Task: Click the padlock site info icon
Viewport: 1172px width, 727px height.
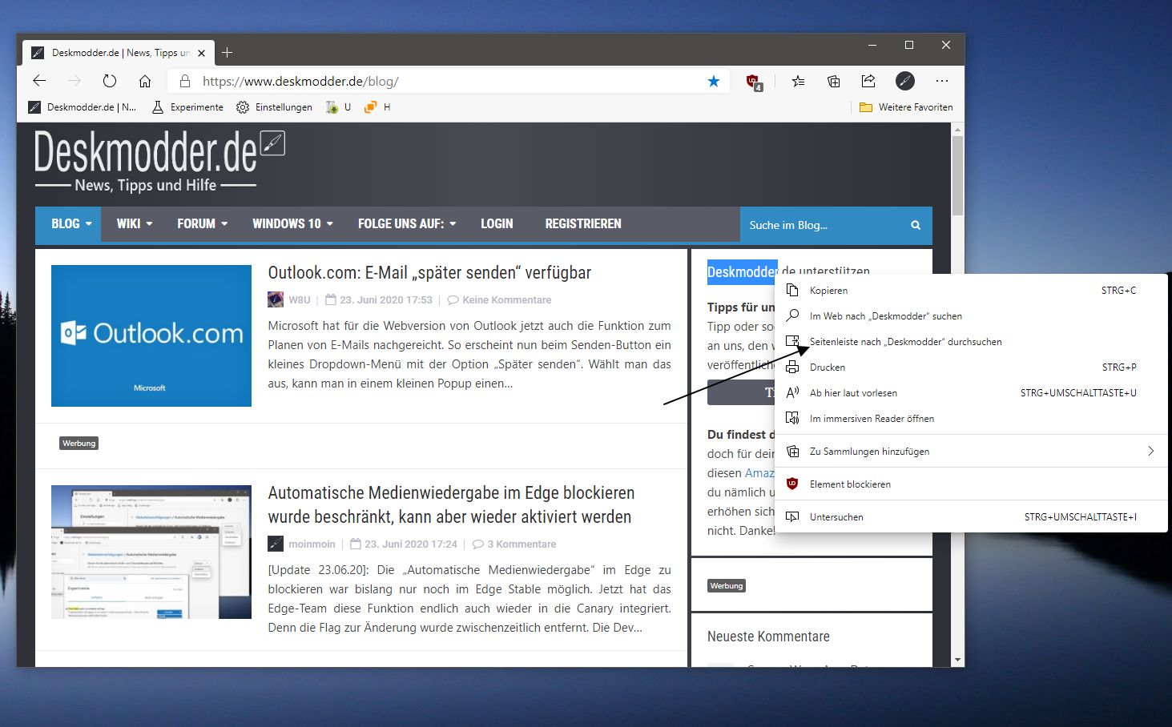Action: pos(185,81)
